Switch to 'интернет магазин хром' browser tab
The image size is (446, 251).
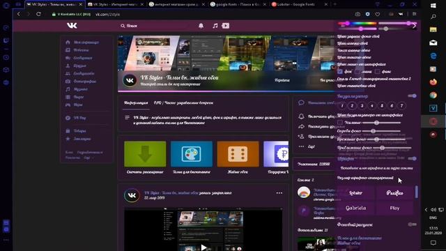pos(176,4)
